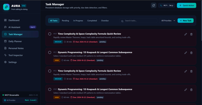
Task: Open Dashboard in the sidebar
Action: 20,20
